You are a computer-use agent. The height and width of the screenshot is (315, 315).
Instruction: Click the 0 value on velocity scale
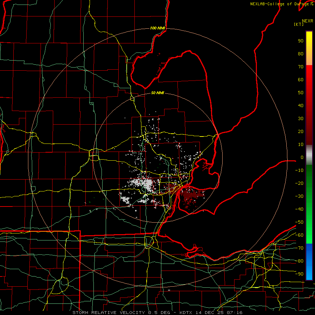(x=302, y=157)
